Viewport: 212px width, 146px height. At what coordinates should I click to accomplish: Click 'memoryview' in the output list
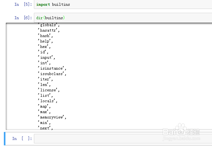[x=52, y=117]
